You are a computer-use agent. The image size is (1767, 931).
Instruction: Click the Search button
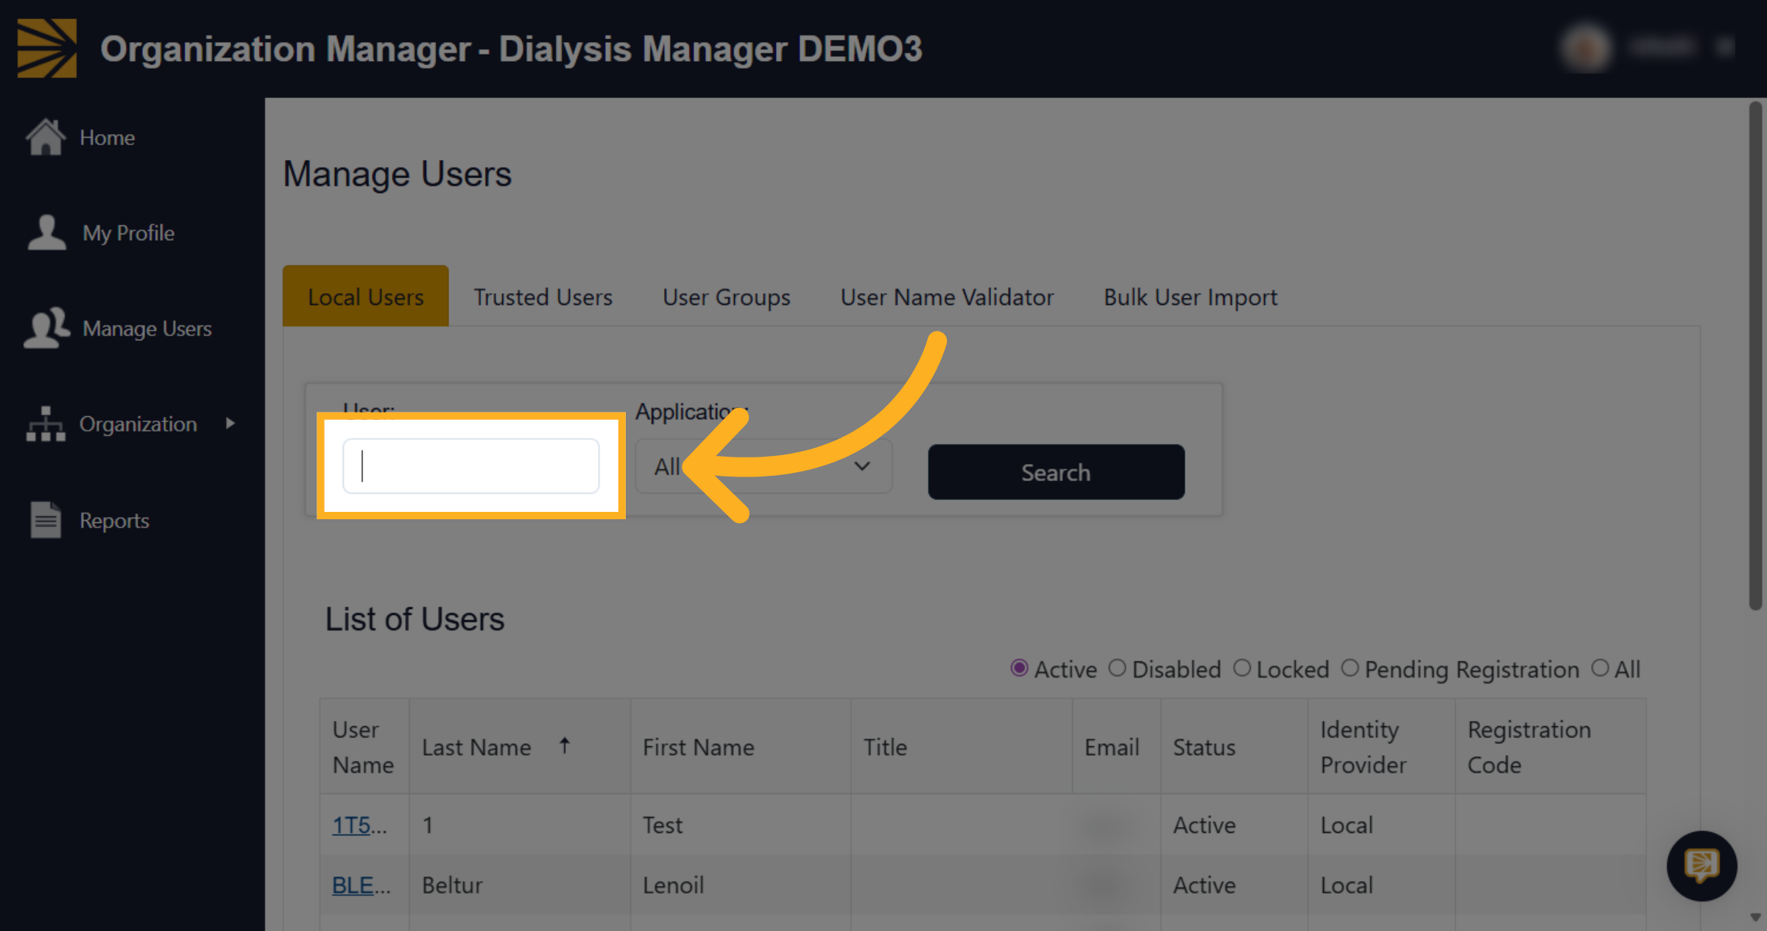tap(1056, 472)
